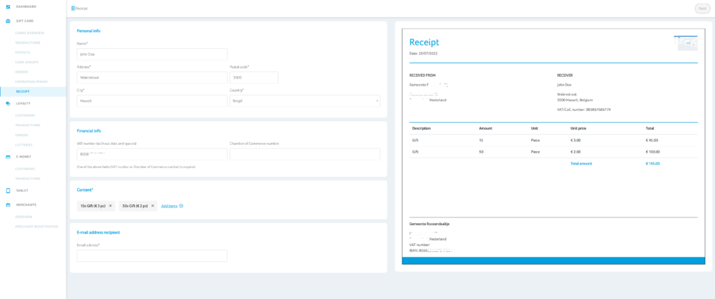This screenshot has width=715, height=299.
Task: Click the Tablet device icon
Action: pyautogui.click(x=8, y=190)
